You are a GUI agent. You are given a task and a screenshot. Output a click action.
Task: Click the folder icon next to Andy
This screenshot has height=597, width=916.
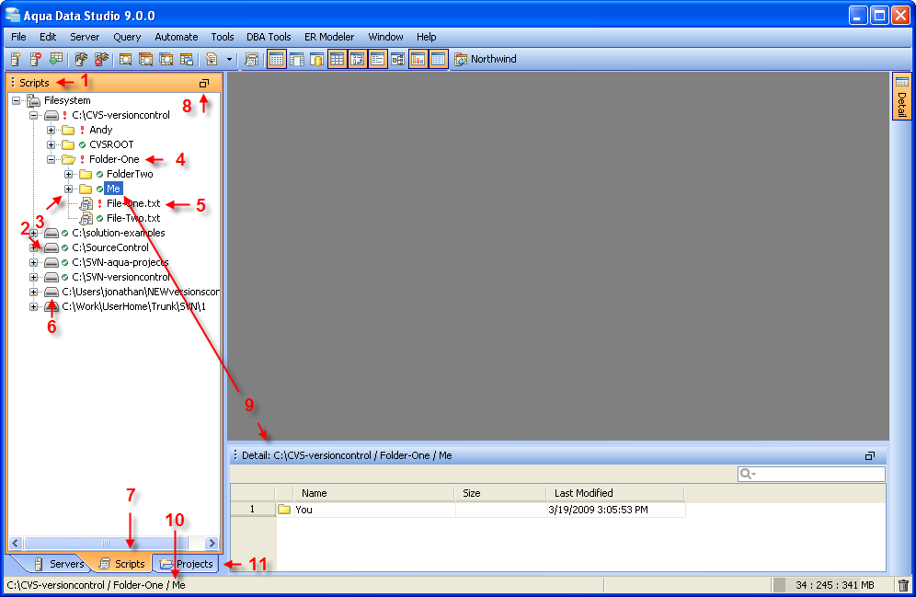[x=68, y=130]
